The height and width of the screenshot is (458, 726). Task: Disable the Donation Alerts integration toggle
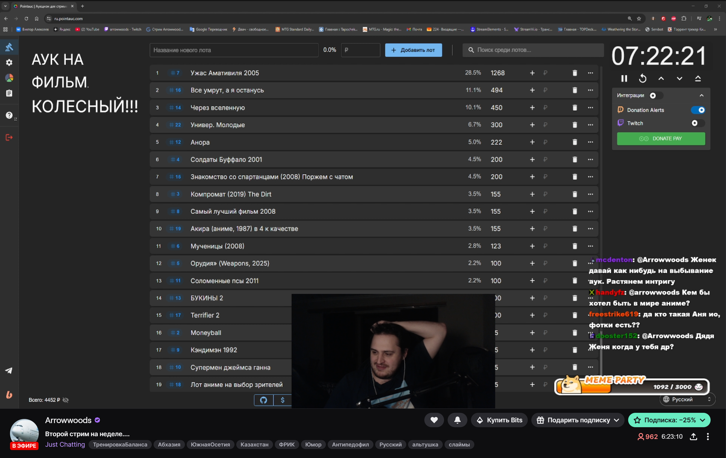point(698,110)
